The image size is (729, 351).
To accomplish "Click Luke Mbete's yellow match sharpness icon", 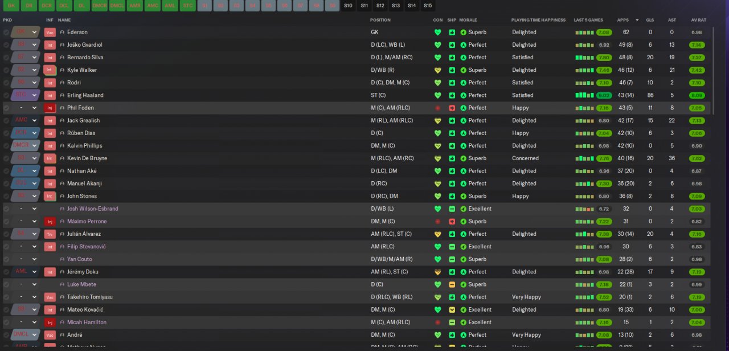I will pos(452,284).
